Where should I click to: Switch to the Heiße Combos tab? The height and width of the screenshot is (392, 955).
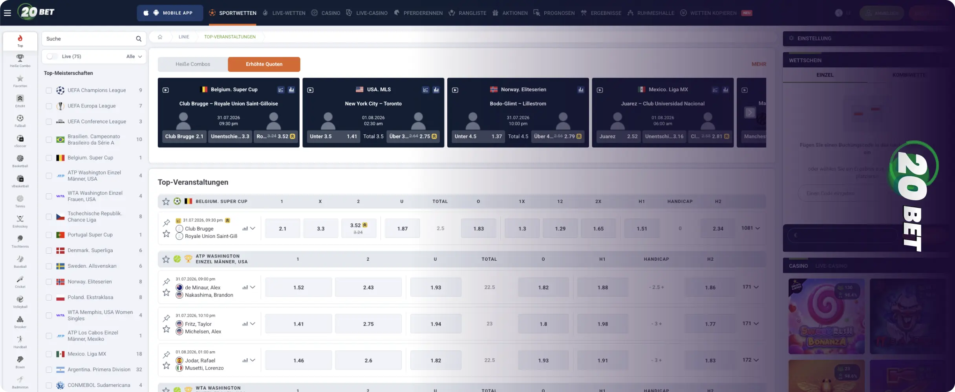click(193, 64)
